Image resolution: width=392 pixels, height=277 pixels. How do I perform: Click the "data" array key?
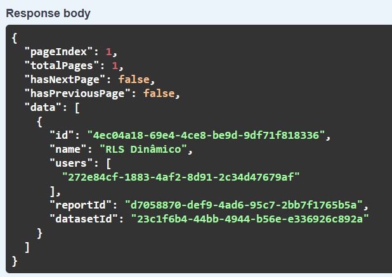[x=43, y=107]
